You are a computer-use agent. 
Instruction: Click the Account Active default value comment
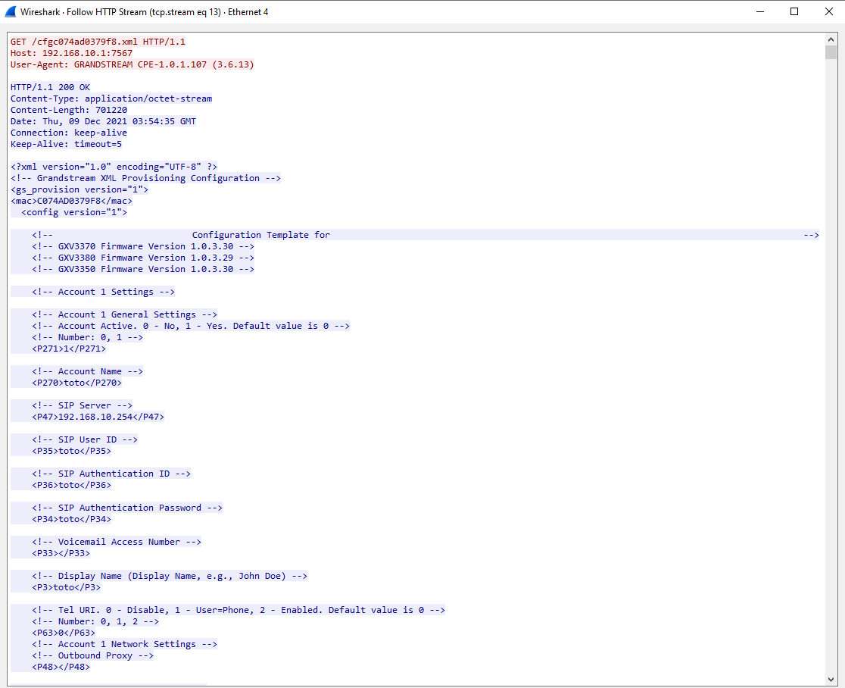point(191,325)
